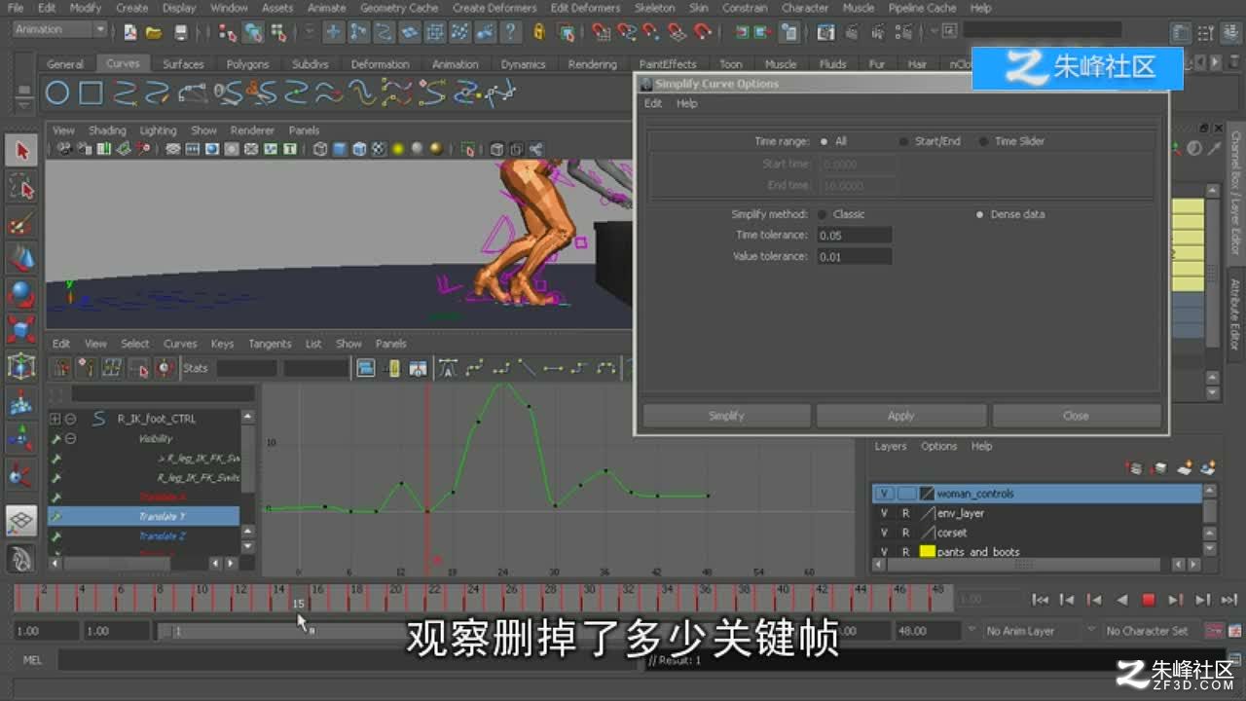
Task: Select the Paint Selection tool
Action: (21, 223)
